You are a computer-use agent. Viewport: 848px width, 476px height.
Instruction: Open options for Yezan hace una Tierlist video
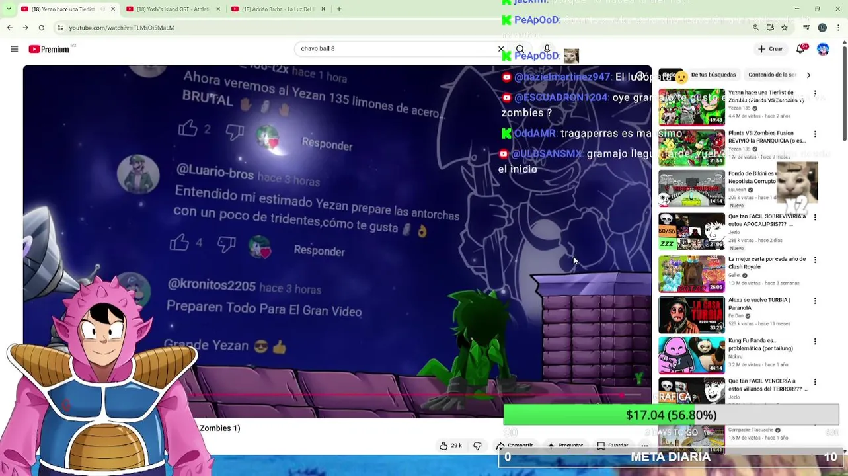pyautogui.click(x=815, y=93)
